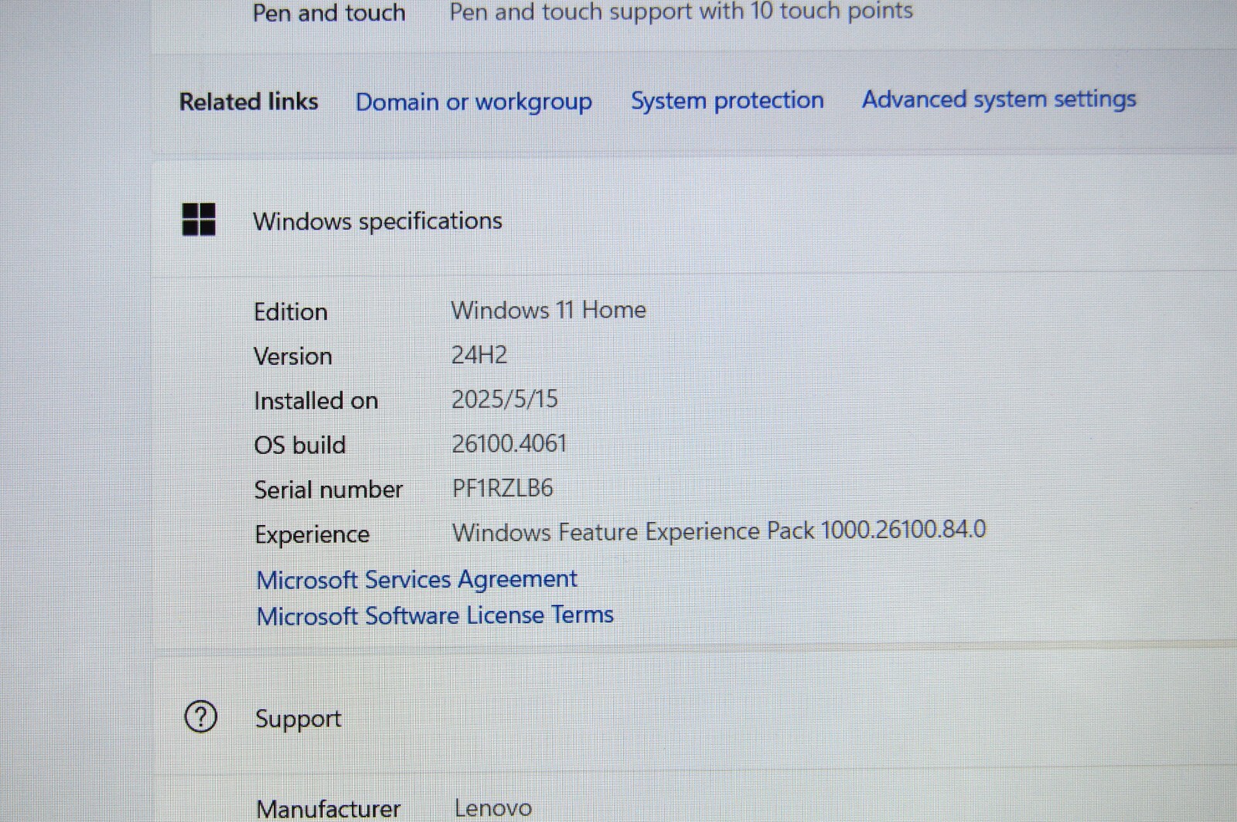The height and width of the screenshot is (822, 1237).
Task: Open the System protection link
Action: [728, 100]
